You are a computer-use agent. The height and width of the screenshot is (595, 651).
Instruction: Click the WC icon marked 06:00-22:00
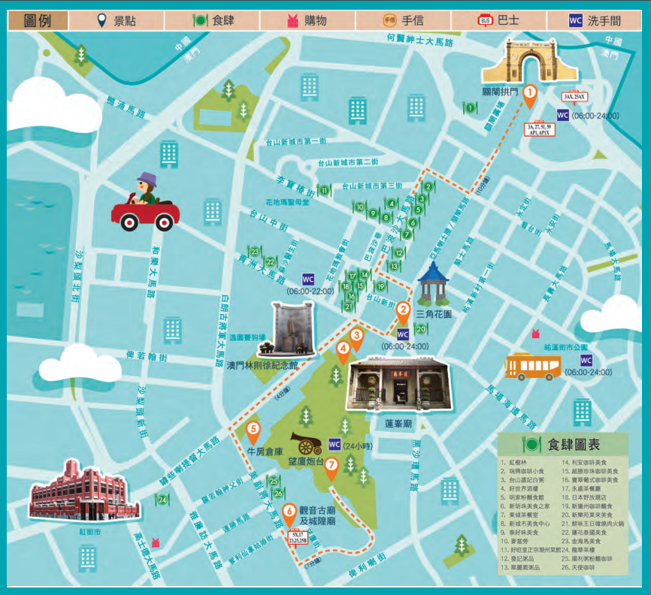(308, 278)
